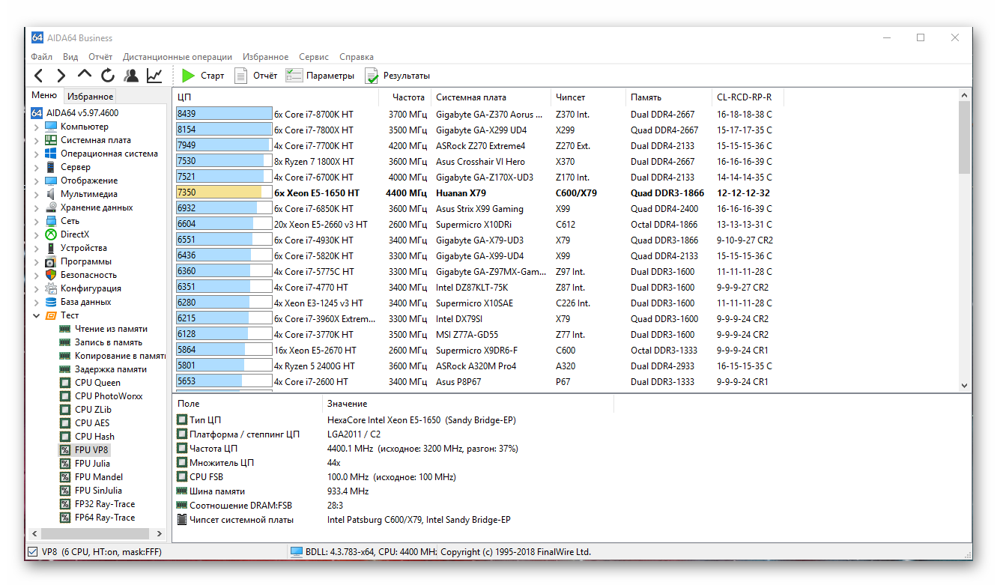Switch to the Избранное sidebar tab
The image size is (997, 585).
tap(90, 96)
